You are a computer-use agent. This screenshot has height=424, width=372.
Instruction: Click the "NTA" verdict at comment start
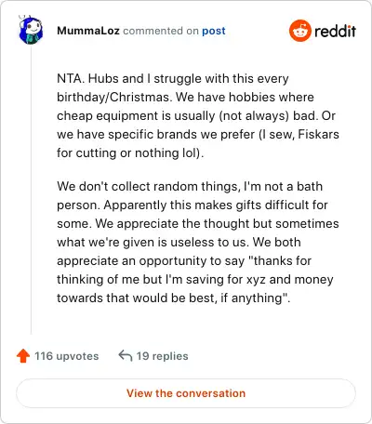(x=71, y=78)
